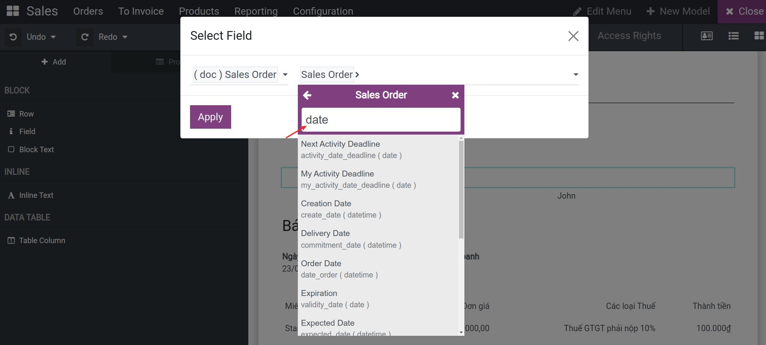Open the To Invoice menu

click(141, 11)
